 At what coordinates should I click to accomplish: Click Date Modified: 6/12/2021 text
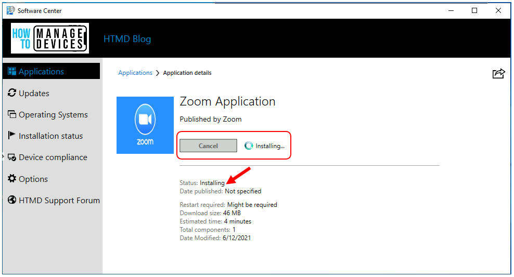[215, 238]
